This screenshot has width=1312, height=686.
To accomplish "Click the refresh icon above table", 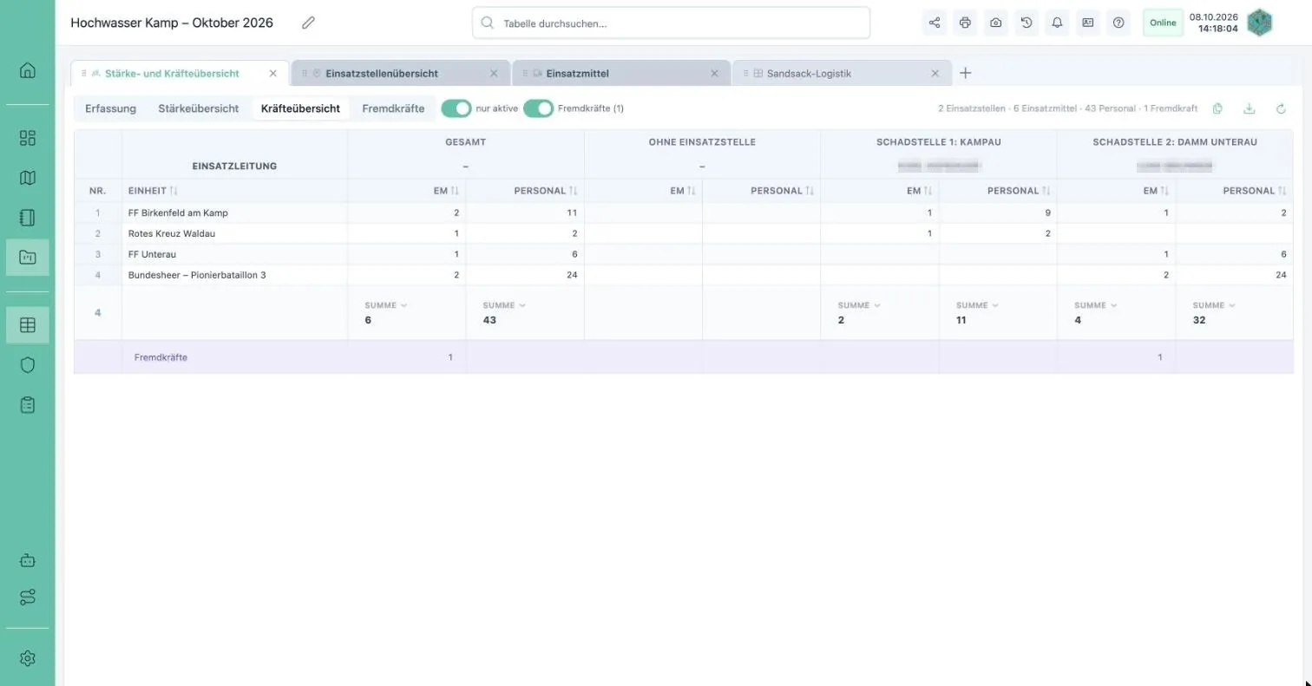I will point(1281,108).
